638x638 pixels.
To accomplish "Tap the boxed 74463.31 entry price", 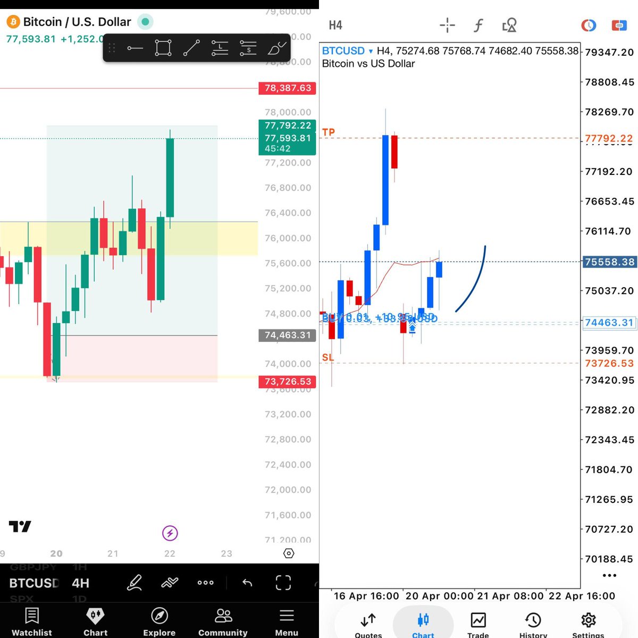I will (609, 323).
